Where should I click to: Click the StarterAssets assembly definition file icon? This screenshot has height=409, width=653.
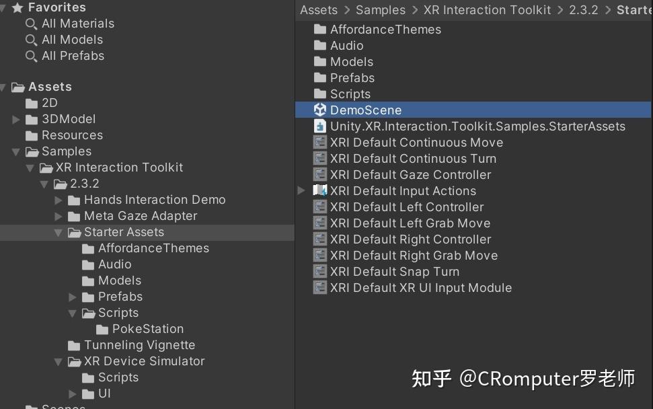[320, 126]
